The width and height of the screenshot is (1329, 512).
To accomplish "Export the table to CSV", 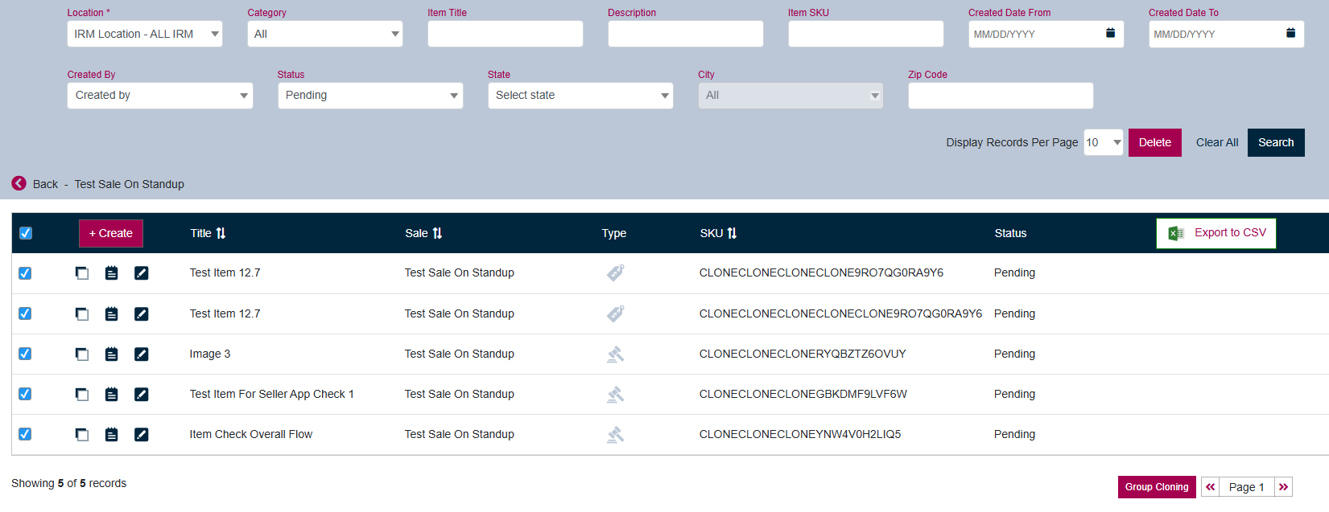I will click(1216, 233).
